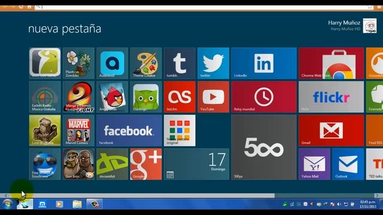
Task: Launch the Plants vs Zombies tile
Action: pos(78,63)
